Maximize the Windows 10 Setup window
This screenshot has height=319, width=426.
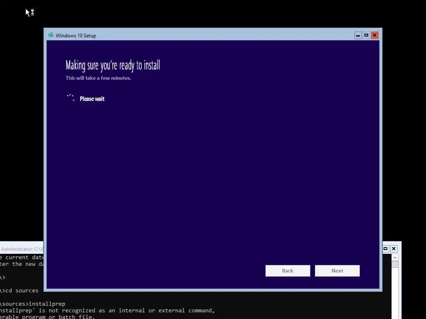pos(366,35)
